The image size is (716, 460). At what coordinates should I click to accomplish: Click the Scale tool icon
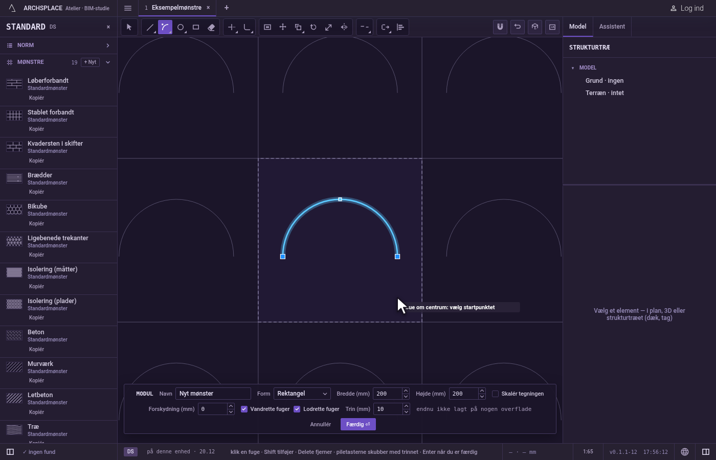pyautogui.click(x=329, y=27)
